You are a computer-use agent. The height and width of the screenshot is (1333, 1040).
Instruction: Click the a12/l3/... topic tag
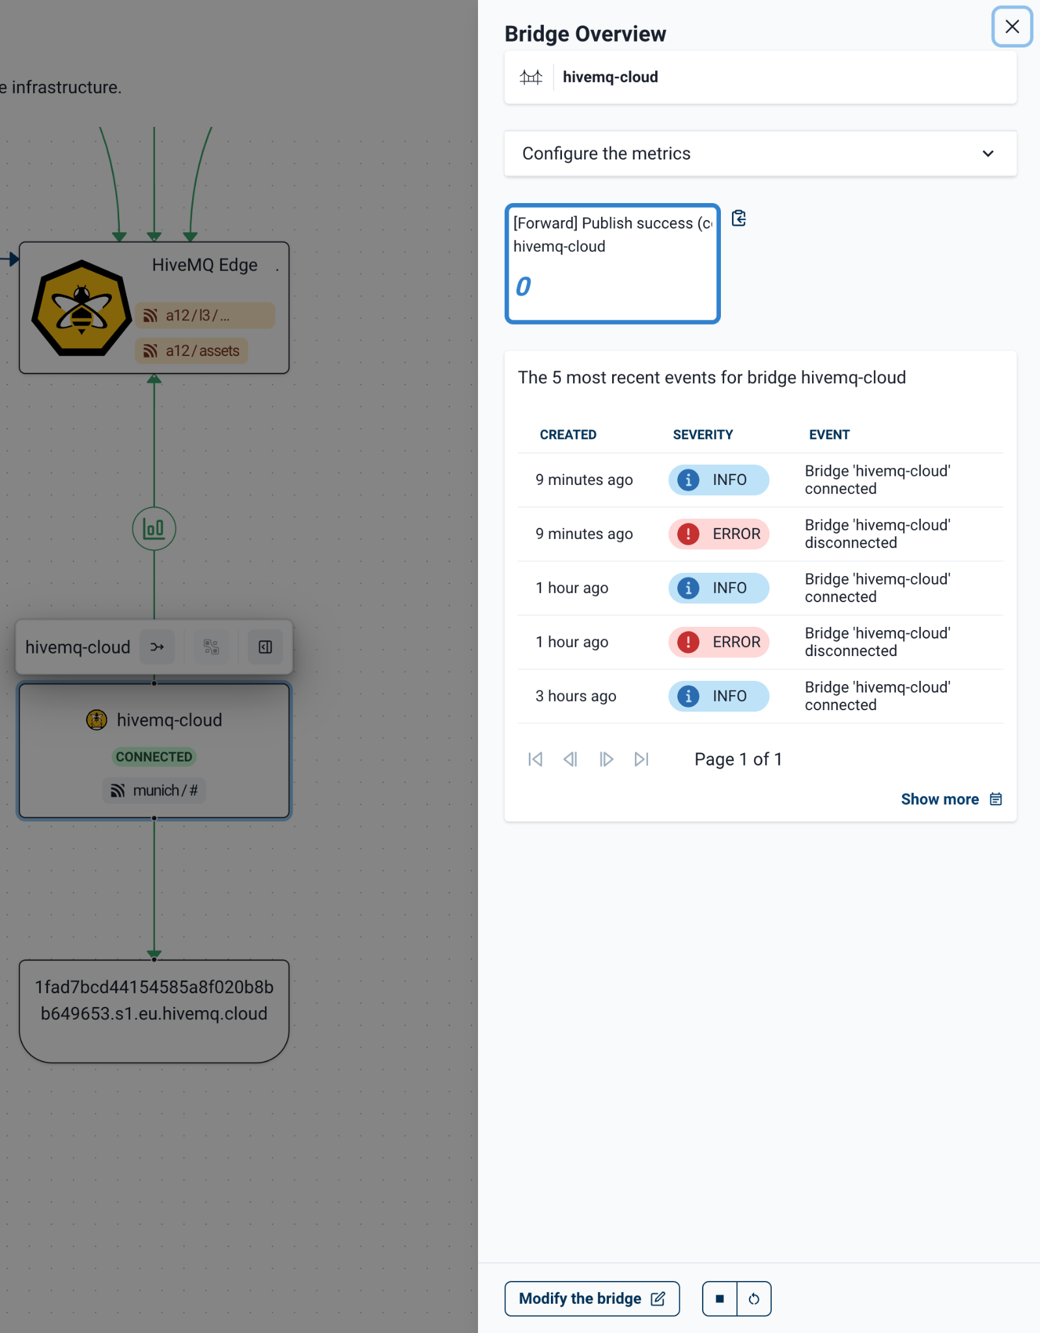[205, 316]
